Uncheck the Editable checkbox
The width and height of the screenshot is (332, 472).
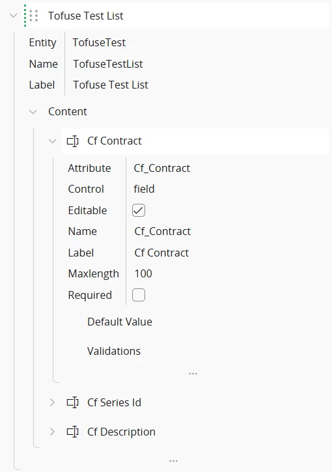(139, 210)
